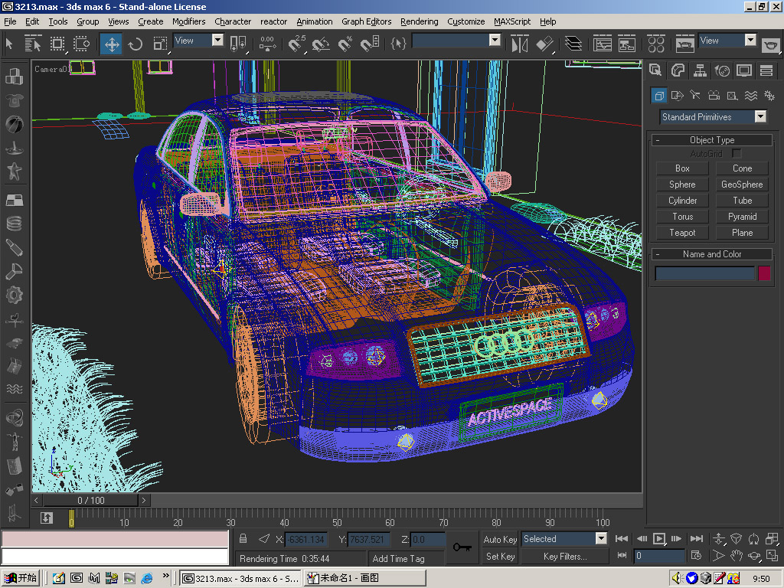784x588 pixels.
Task: Open the Named Selection Sets dropdown
Action: [495, 41]
